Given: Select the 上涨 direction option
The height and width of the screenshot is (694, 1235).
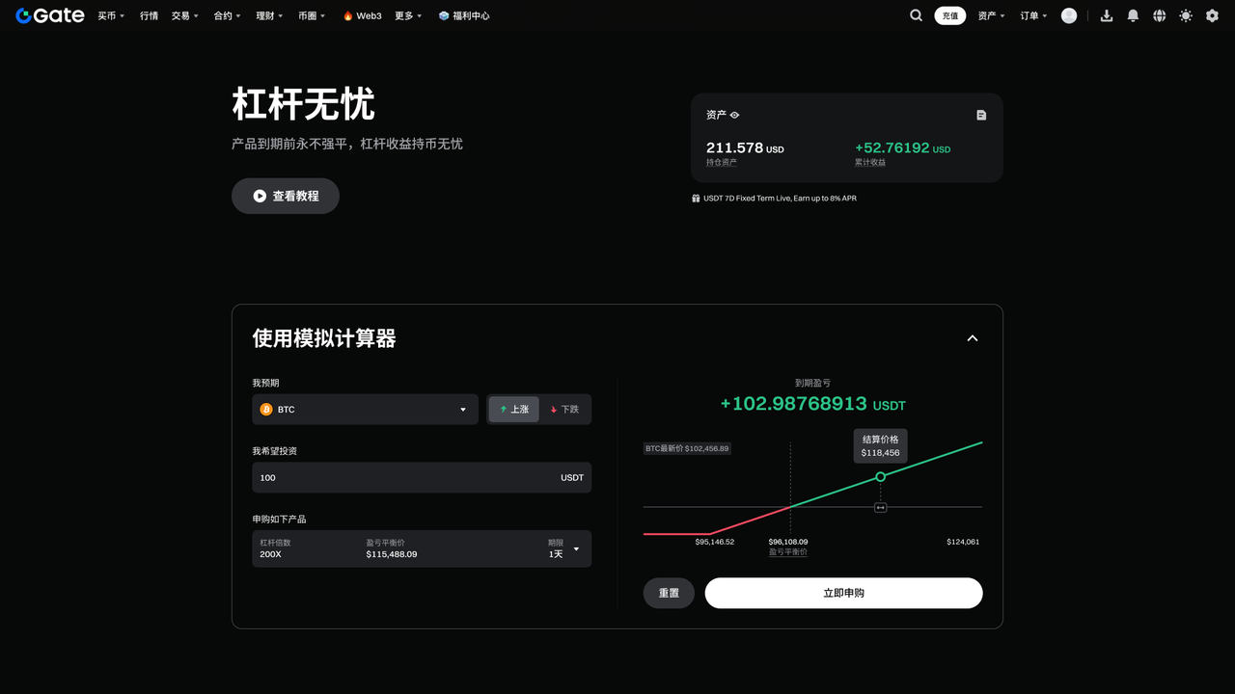Looking at the screenshot, I should [x=513, y=410].
